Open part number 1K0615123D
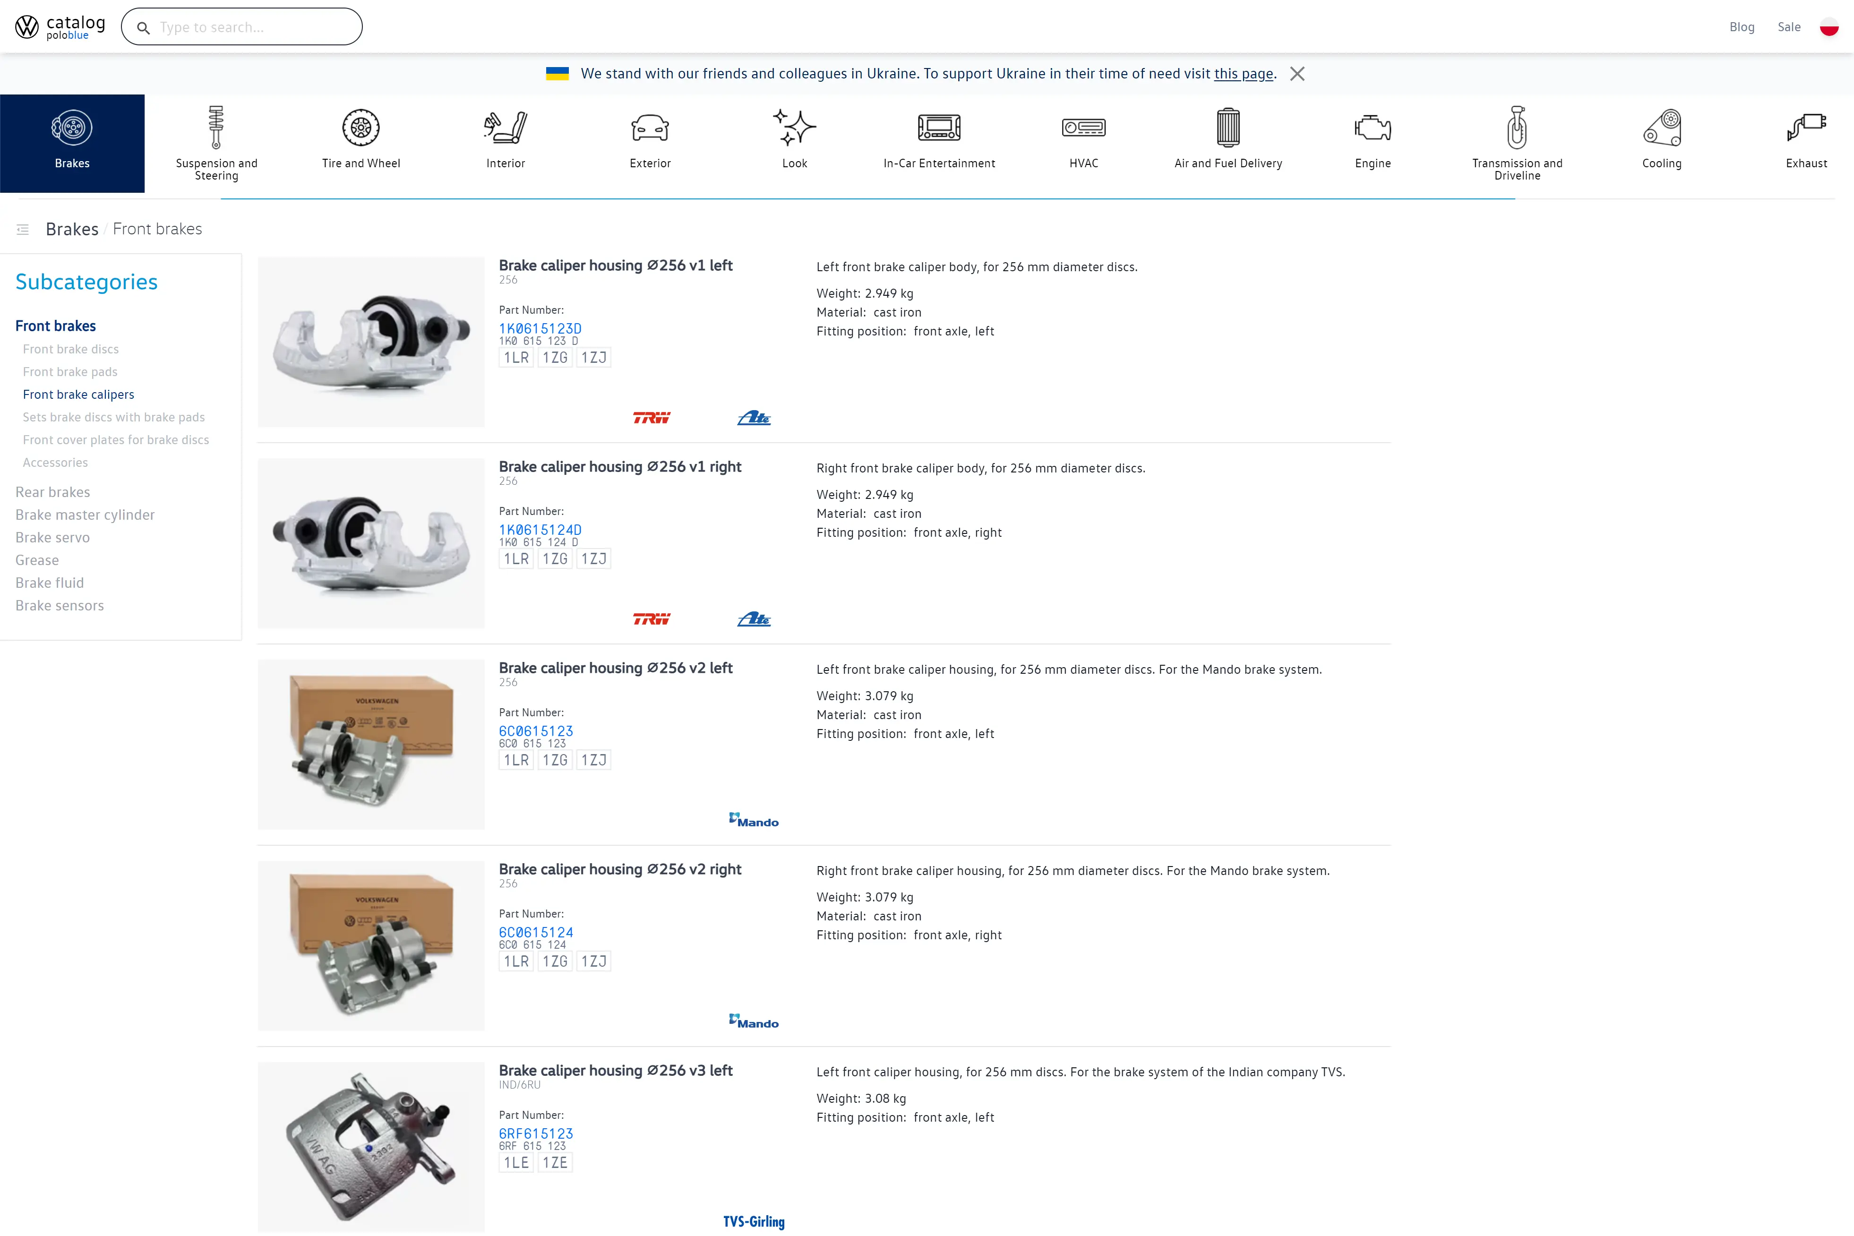Screen dimensions: 1854x1236 [540, 329]
